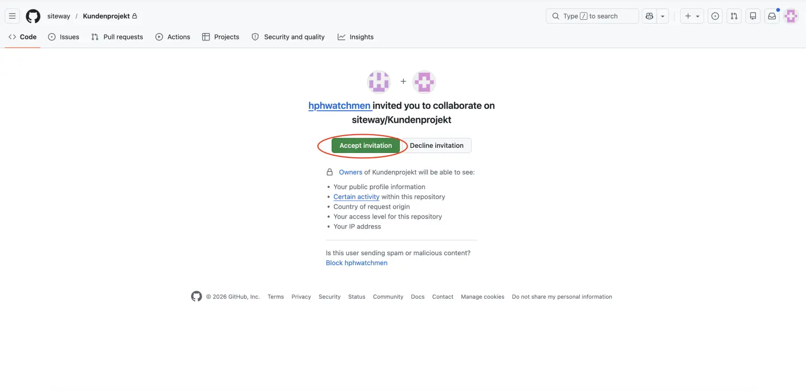
Task: Open the Insights tab
Action: coord(356,37)
